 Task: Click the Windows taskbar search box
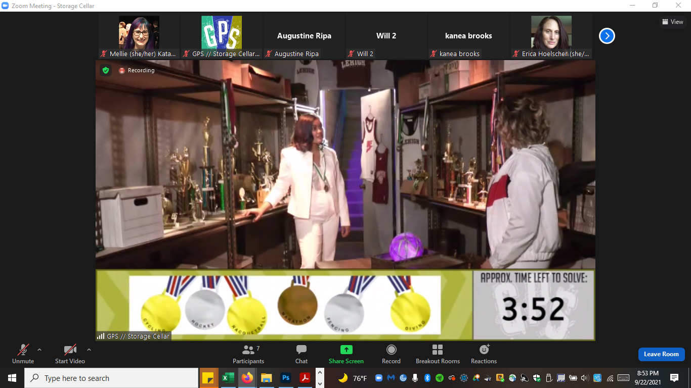[x=111, y=378]
